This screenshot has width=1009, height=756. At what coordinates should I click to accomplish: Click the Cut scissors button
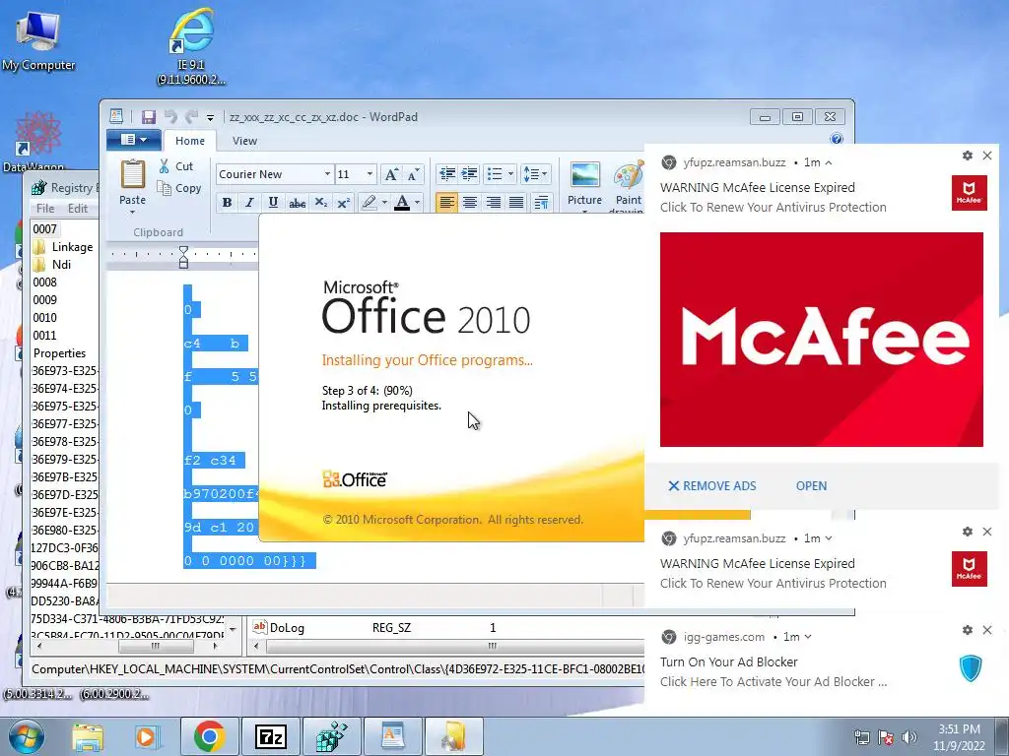click(176, 166)
